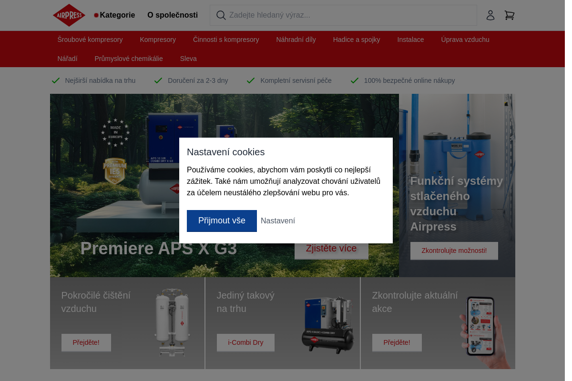Click Doručení za 2-3 dny text
This screenshot has height=381, width=572.
pyautogui.click(x=198, y=80)
